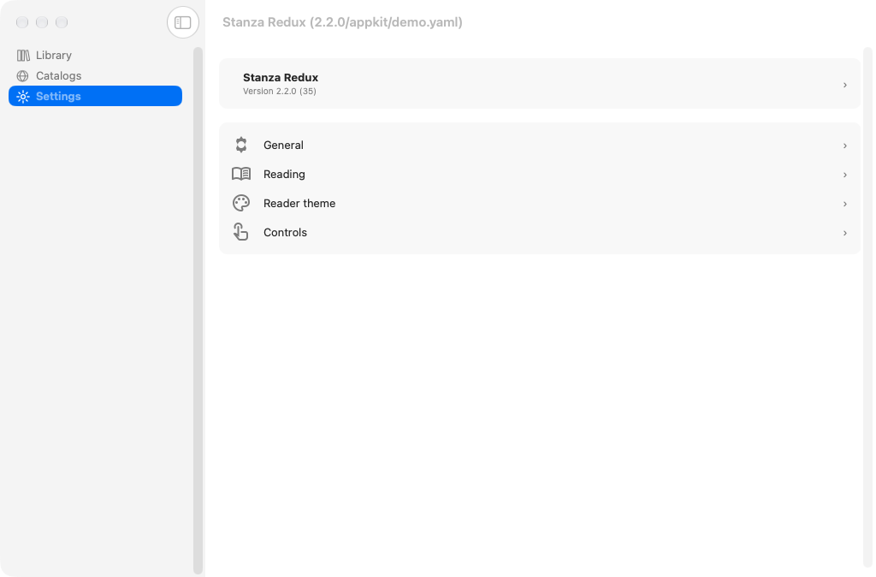876x577 pixels.
Task: Click the Controls tap hand icon
Action: pyautogui.click(x=240, y=232)
